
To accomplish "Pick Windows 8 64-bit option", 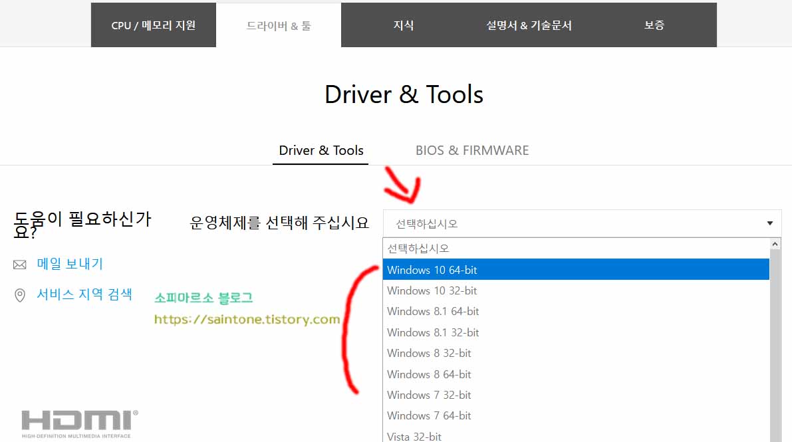I will pyautogui.click(x=576, y=374).
